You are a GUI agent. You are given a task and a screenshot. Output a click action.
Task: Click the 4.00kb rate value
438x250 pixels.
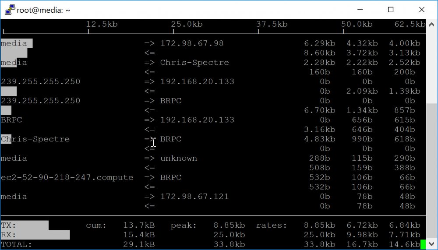pos(404,43)
